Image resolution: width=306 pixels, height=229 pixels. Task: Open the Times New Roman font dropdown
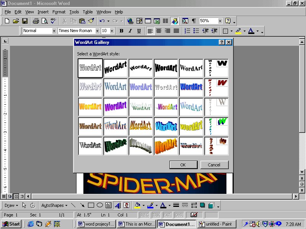pyautogui.click(x=97, y=31)
